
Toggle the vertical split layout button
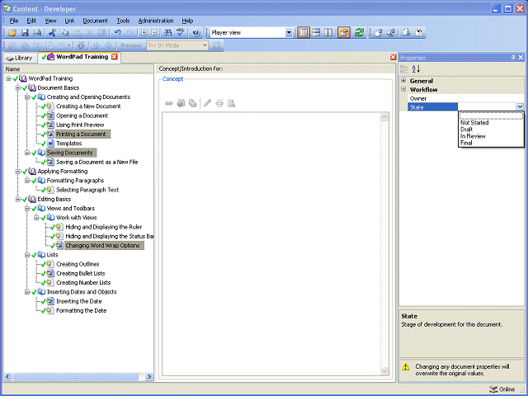328,33
